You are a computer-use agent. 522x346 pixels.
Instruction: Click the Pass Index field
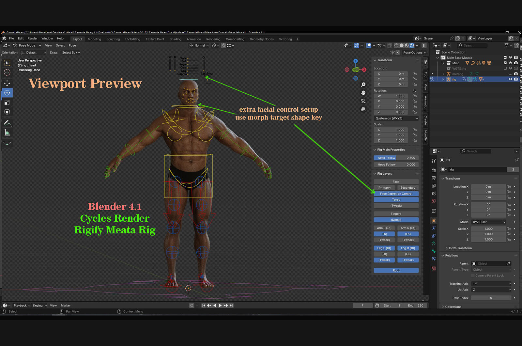(491, 298)
